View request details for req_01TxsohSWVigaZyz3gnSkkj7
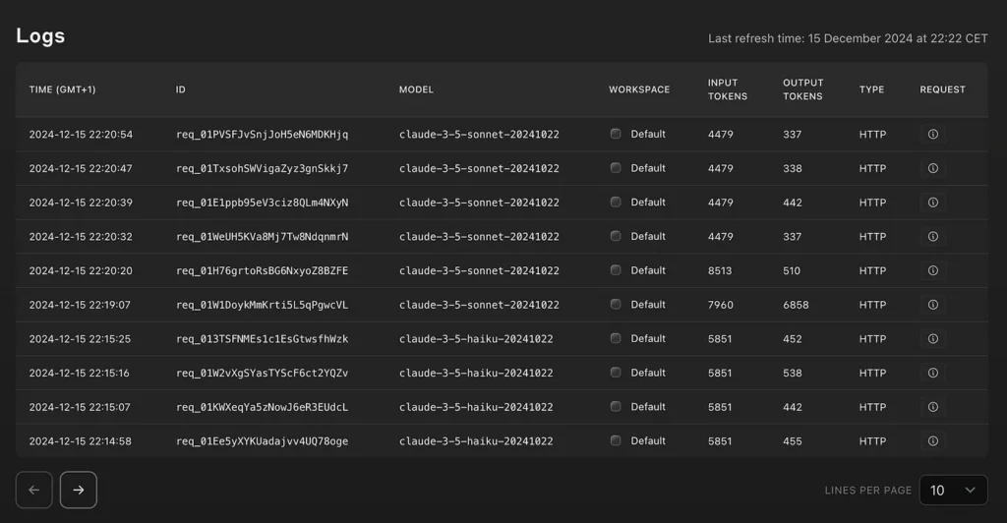 [933, 168]
